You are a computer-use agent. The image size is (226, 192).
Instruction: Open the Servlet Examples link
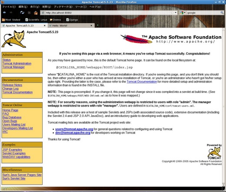14,154
